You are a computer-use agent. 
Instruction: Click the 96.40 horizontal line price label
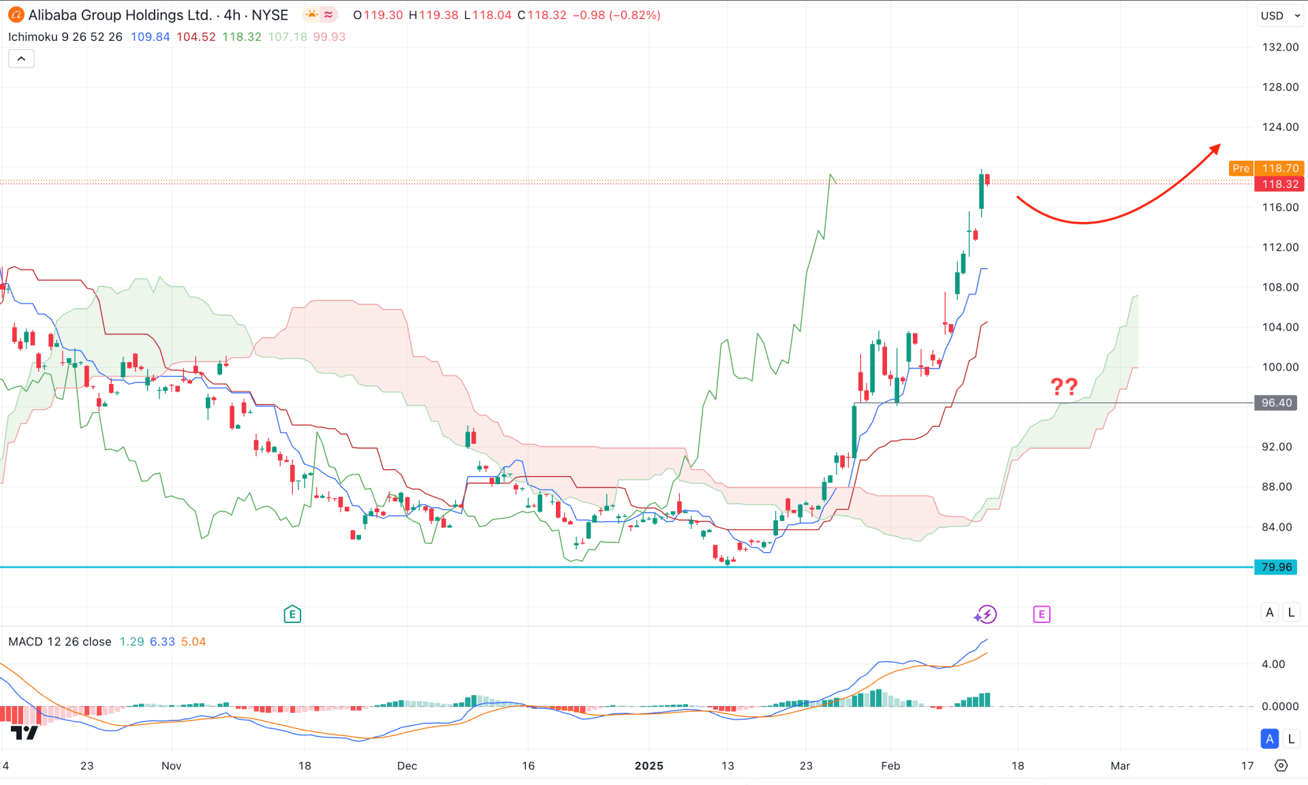pyautogui.click(x=1276, y=403)
